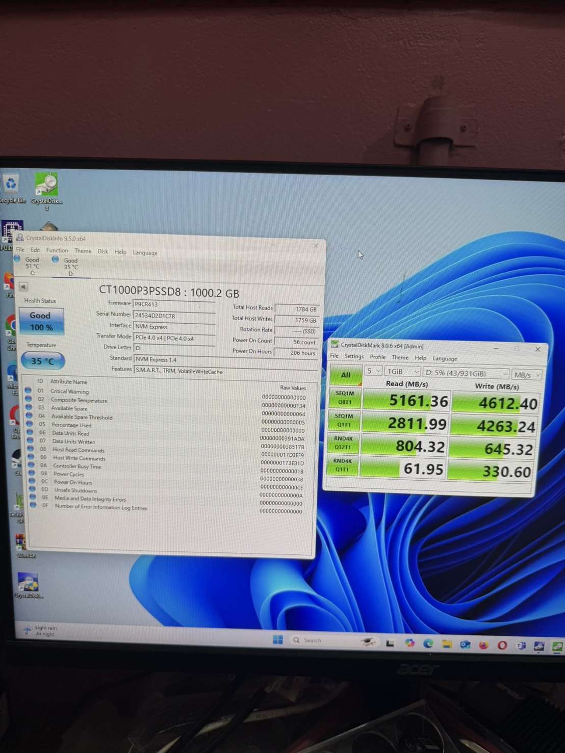Click the Transfer Mode field PCIe 4.0 x4
Viewport: 565px width, 753px height.
[x=174, y=338]
